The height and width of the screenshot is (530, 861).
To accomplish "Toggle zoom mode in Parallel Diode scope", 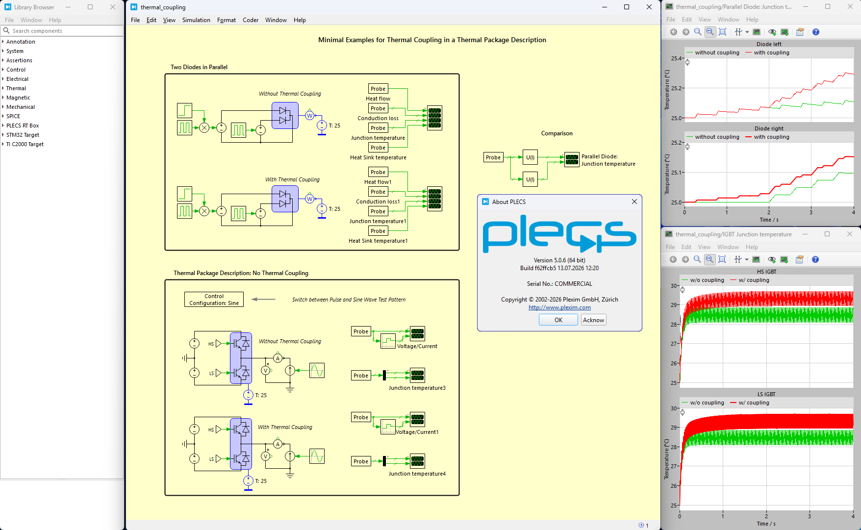I will point(698,32).
